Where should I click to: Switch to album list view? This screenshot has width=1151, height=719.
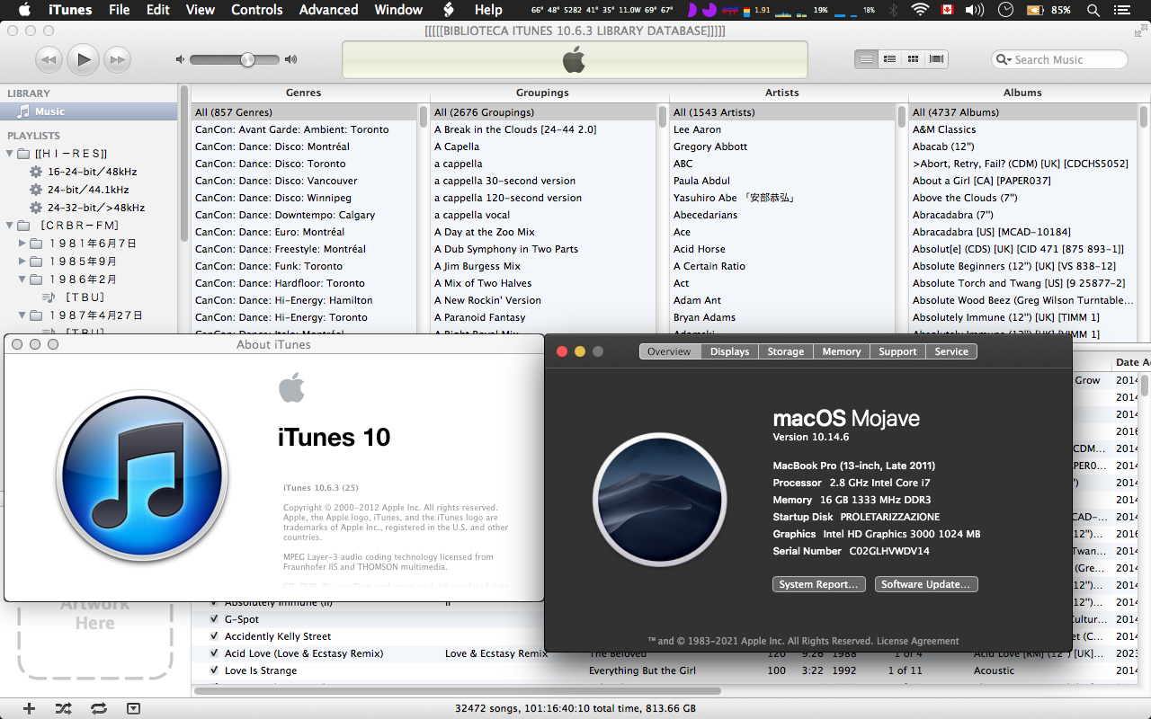click(x=889, y=58)
